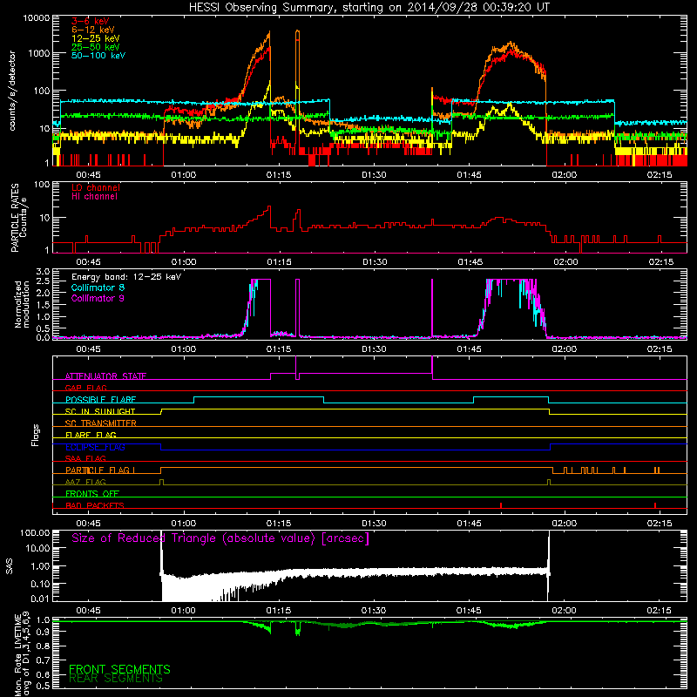697x697 pixels.
Task: Click the SC IN SUNLIGHT flag label
Action: coord(100,411)
